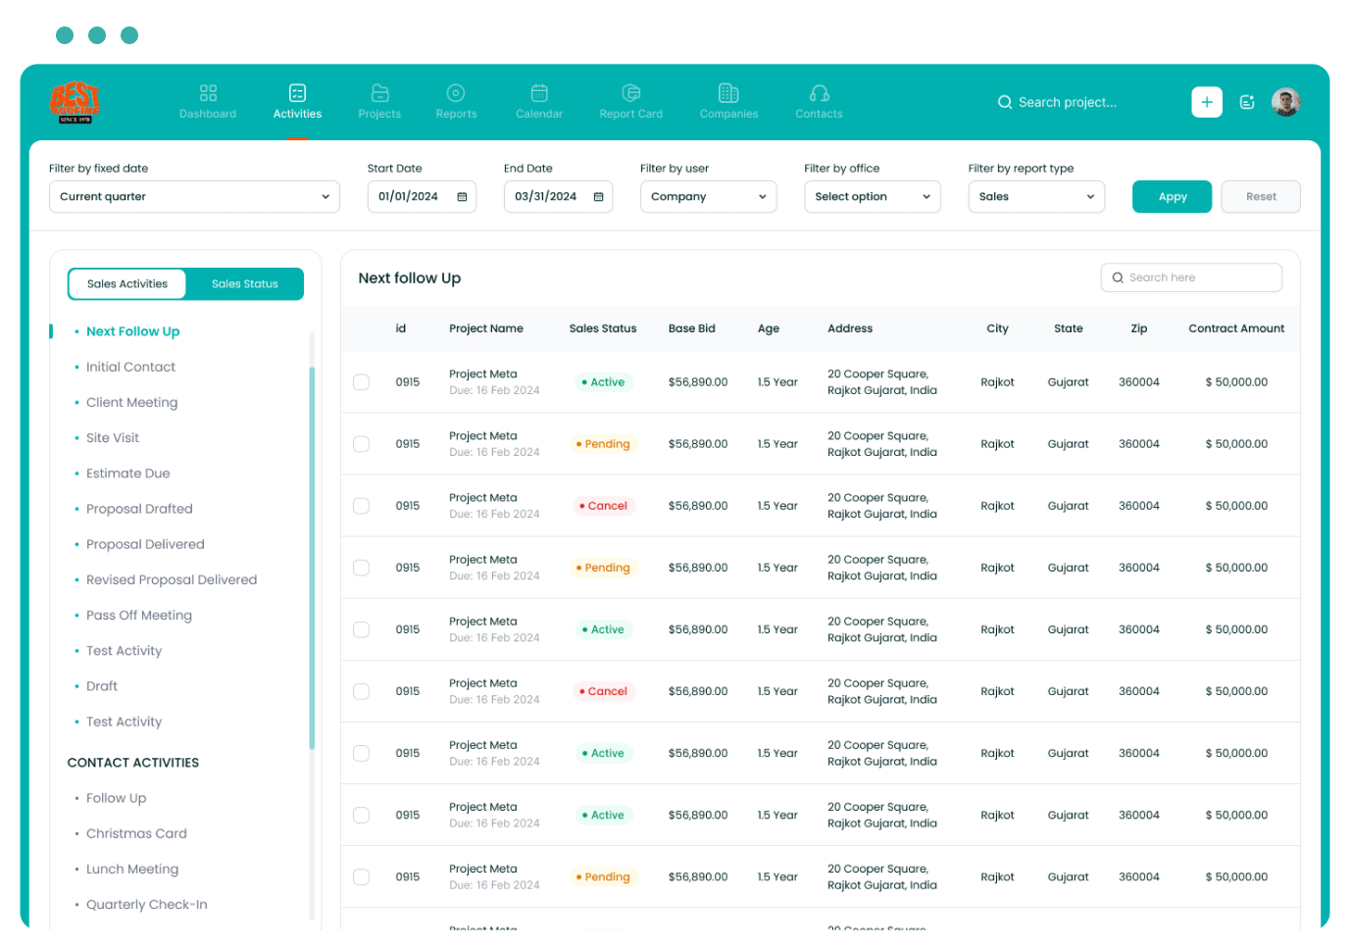Check the sixth row's Cancel checkbox
The width and height of the screenshot is (1350, 950).
tap(362, 691)
